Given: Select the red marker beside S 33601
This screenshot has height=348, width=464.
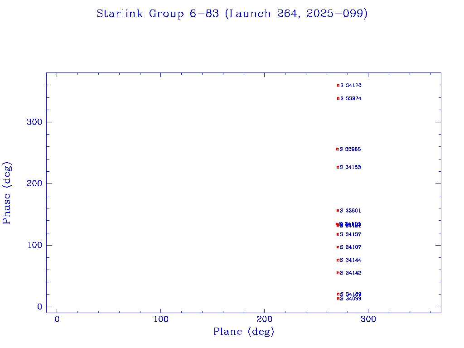Looking at the screenshot, I should [338, 211].
